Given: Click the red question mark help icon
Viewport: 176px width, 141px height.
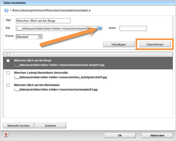Looking at the screenshot, I should click(6, 135).
